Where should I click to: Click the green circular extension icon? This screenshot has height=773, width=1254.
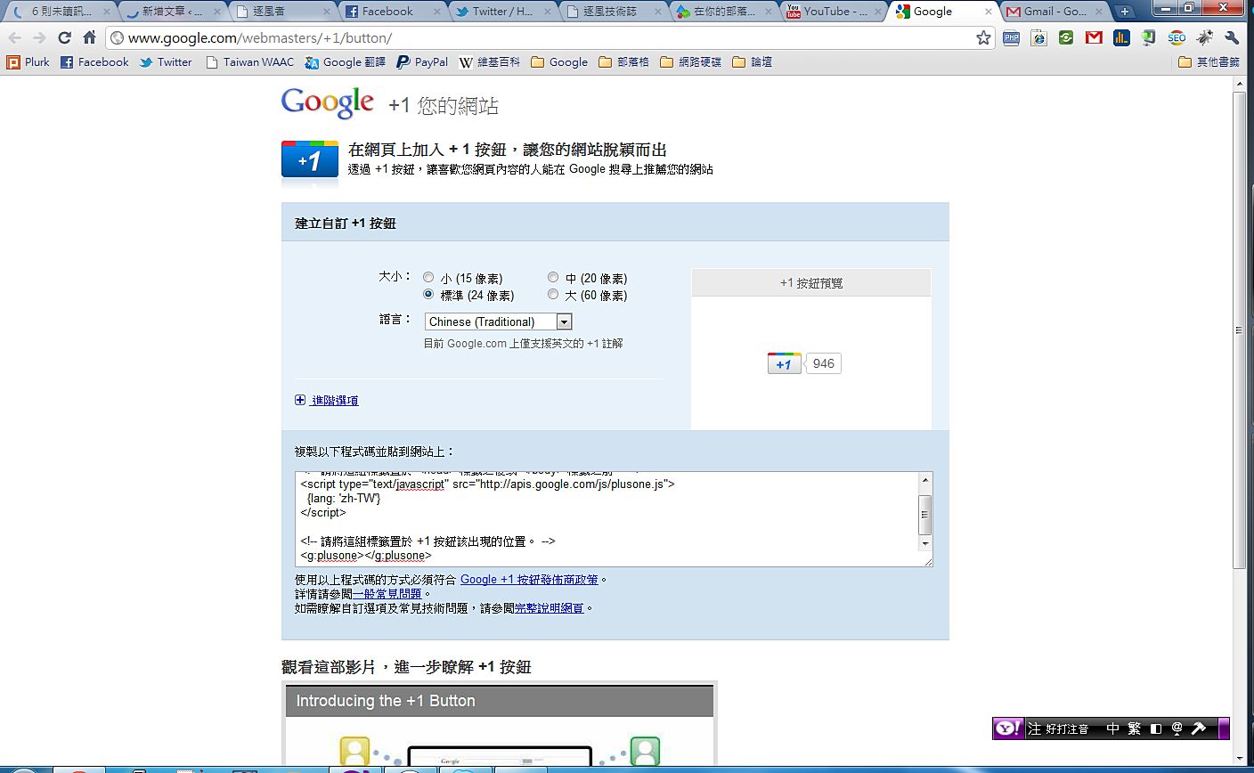point(1066,37)
